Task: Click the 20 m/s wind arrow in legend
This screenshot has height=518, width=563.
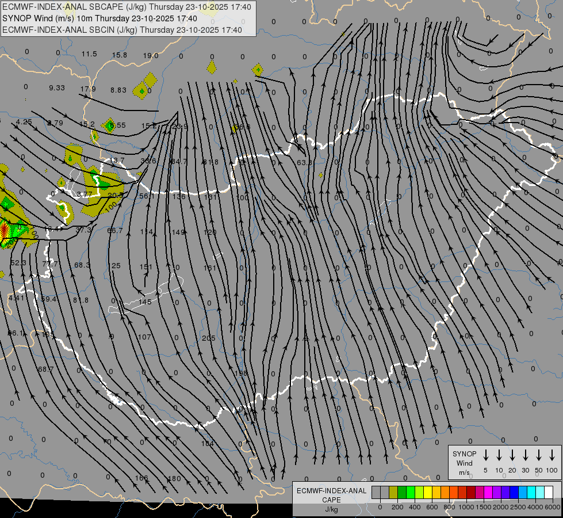Action: tap(512, 455)
